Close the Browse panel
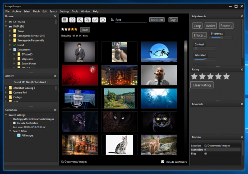This screenshot has width=248, height=174. 55,16
